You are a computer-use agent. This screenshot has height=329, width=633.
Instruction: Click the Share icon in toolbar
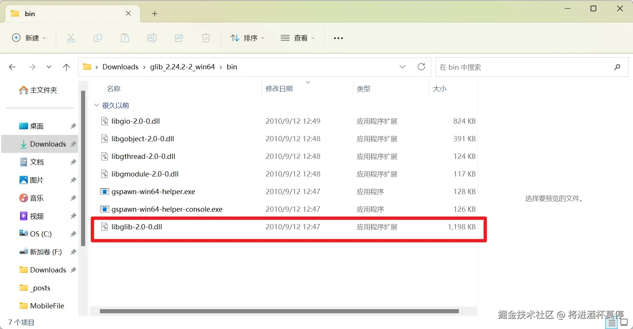(x=179, y=38)
